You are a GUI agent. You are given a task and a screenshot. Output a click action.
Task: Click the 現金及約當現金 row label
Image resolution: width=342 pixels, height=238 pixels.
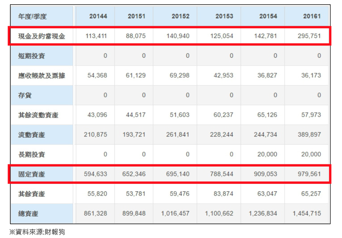pyautogui.click(x=42, y=36)
